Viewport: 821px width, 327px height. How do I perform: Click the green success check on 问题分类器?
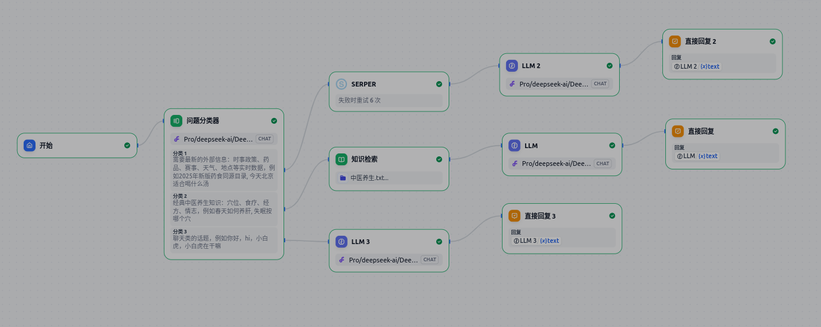274,121
